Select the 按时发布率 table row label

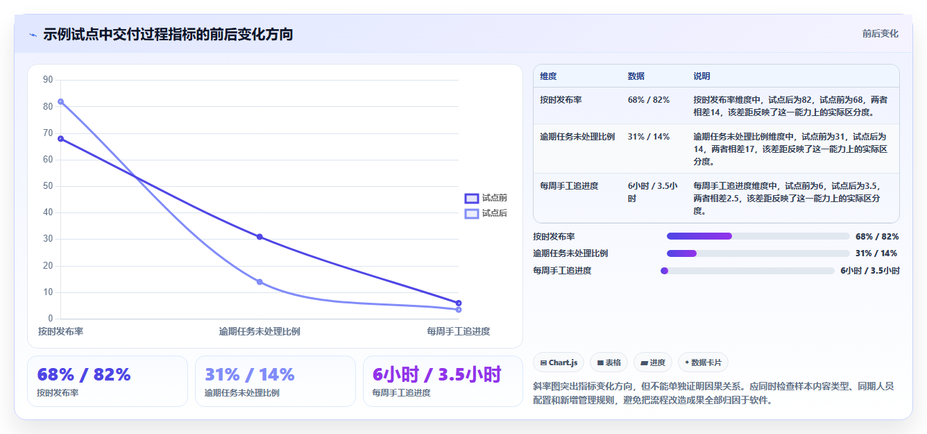(561, 100)
